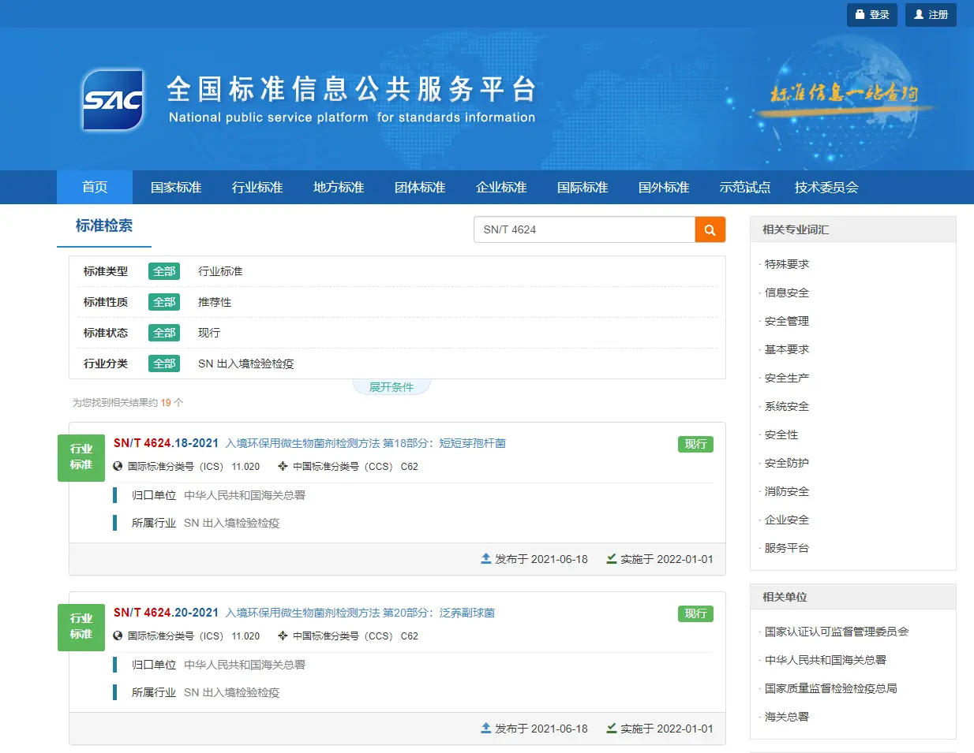Image resolution: width=974 pixels, height=753 pixels.
Task: Click the orange search magnifier button
Action: [x=710, y=229]
